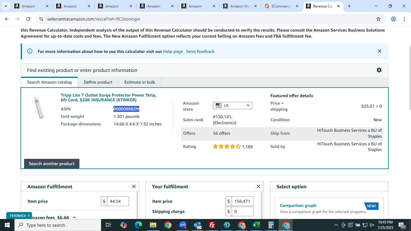Open the calculator settings gear icon
The width and height of the screenshot is (411, 231).
tap(379, 70)
